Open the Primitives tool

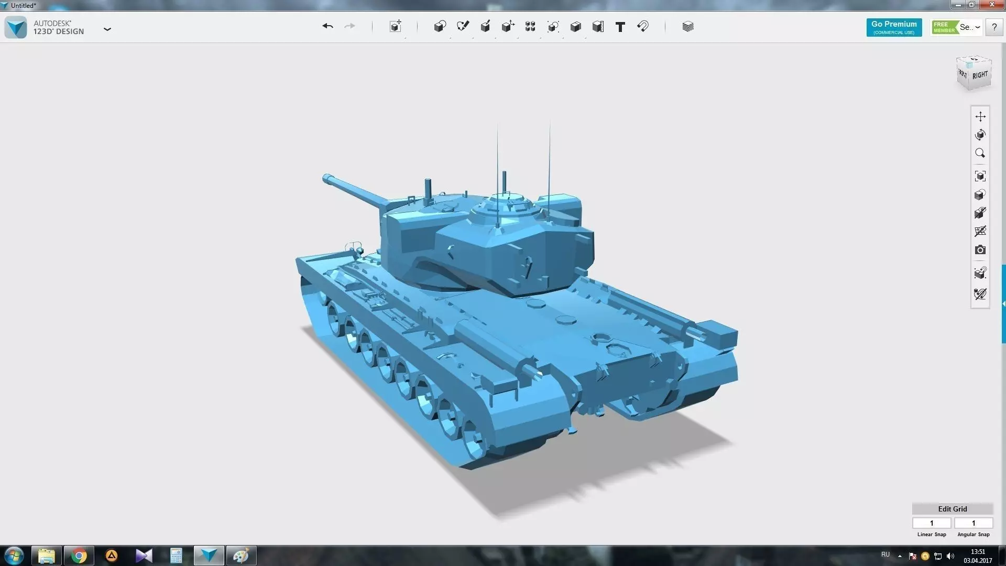(440, 26)
